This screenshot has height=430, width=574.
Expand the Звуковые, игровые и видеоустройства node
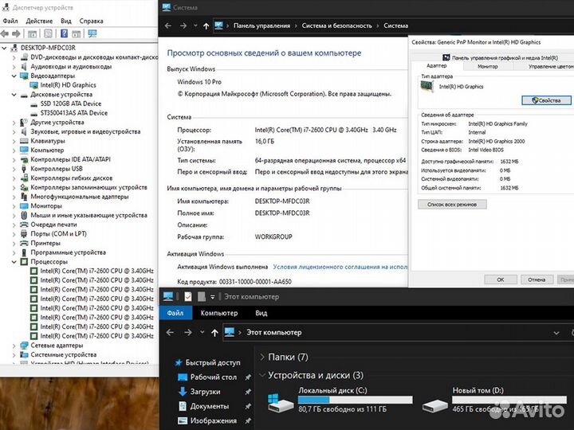point(14,131)
